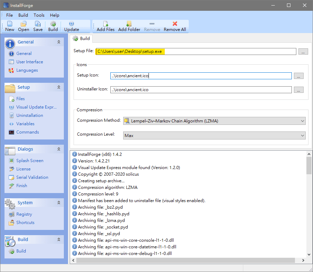Open the Shortcuts page under System
This screenshot has width=313, height=272.
(x=25, y=223)
